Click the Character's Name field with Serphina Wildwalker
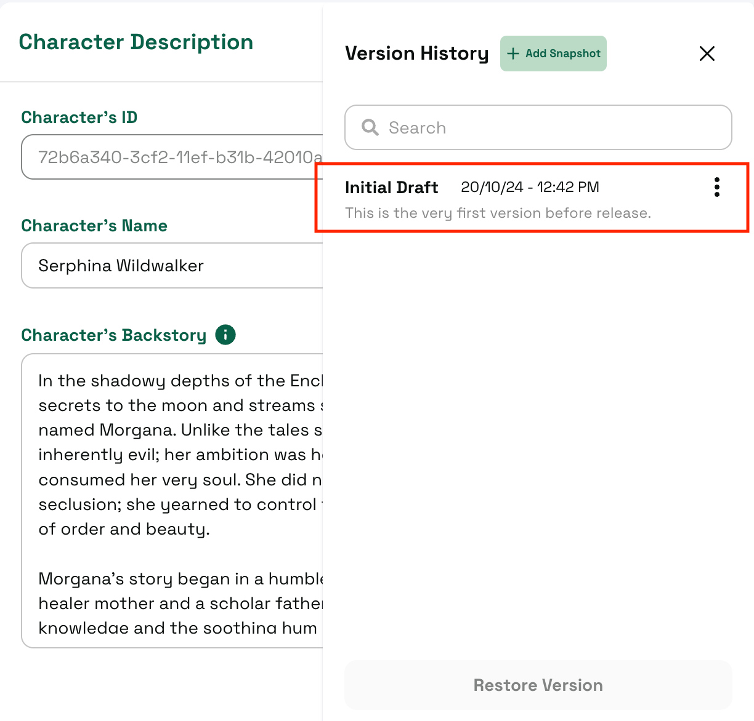This screenshot has height=721, width=754. [x=172, y=266]
